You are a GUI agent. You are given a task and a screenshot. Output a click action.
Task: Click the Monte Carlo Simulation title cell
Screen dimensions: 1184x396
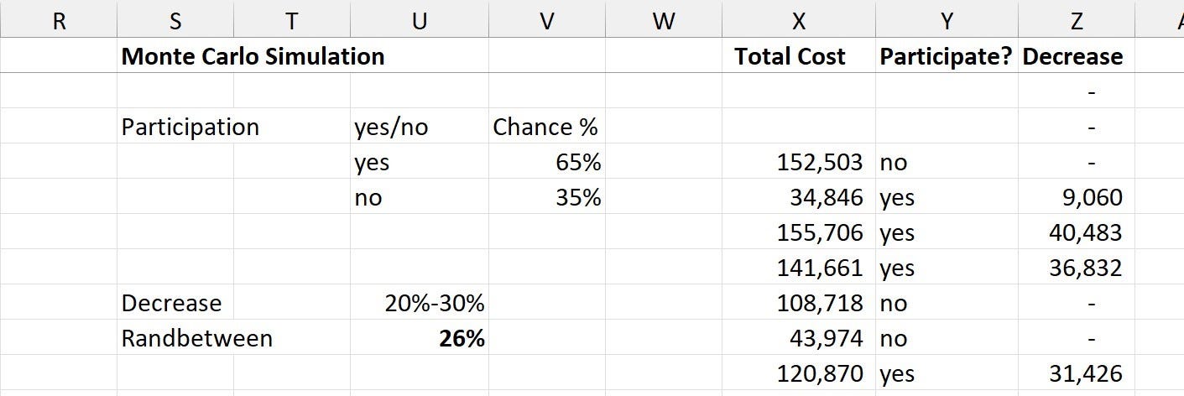point(253,56)
